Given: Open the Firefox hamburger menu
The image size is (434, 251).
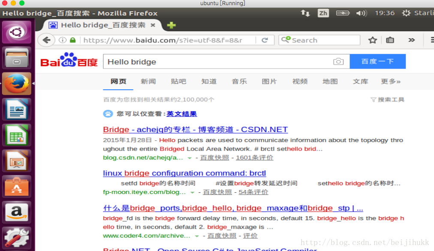Looking at the screenshot, I should click(432, 40).
